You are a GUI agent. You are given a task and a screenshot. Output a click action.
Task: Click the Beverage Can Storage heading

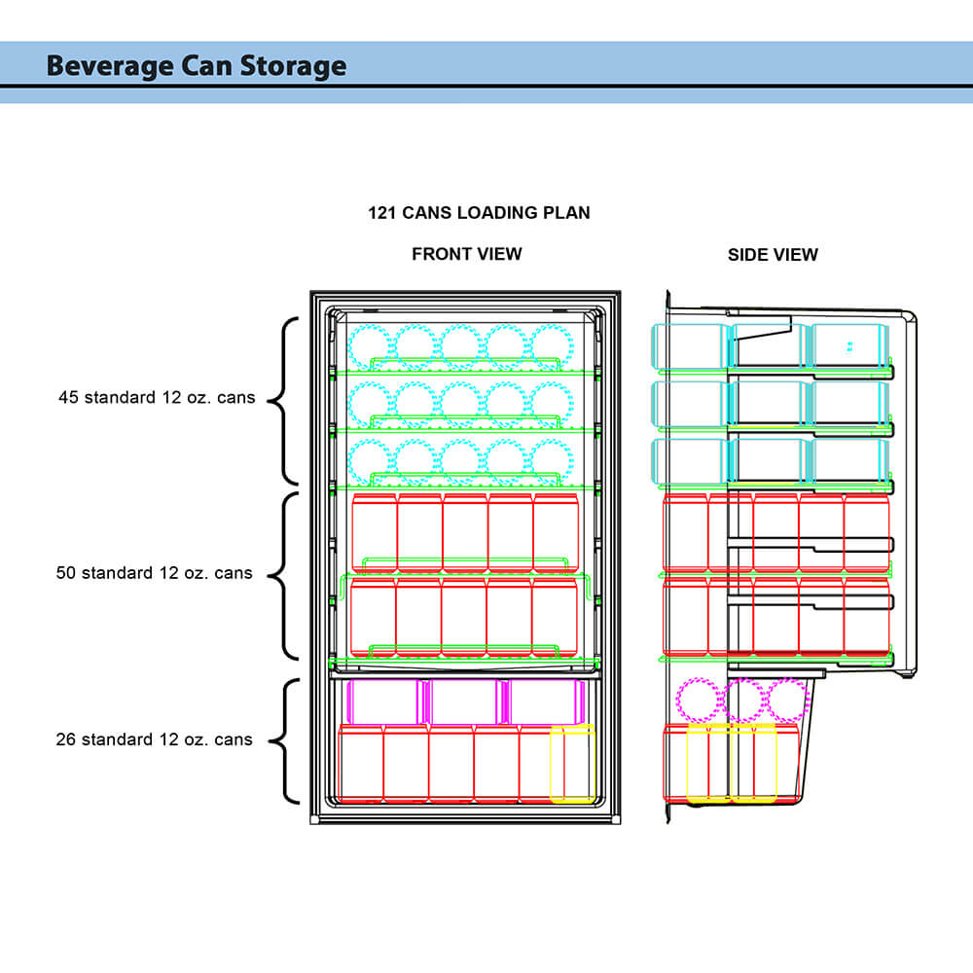[196, 65]
